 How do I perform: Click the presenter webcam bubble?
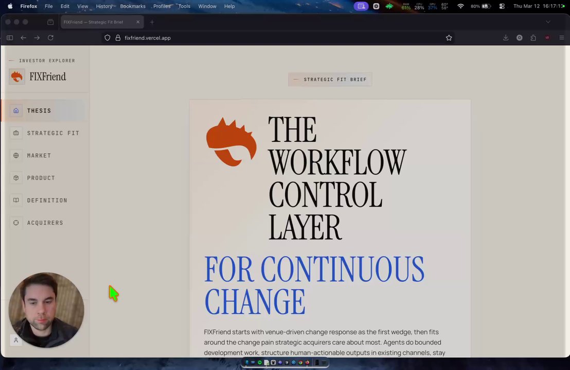[46, 310]
